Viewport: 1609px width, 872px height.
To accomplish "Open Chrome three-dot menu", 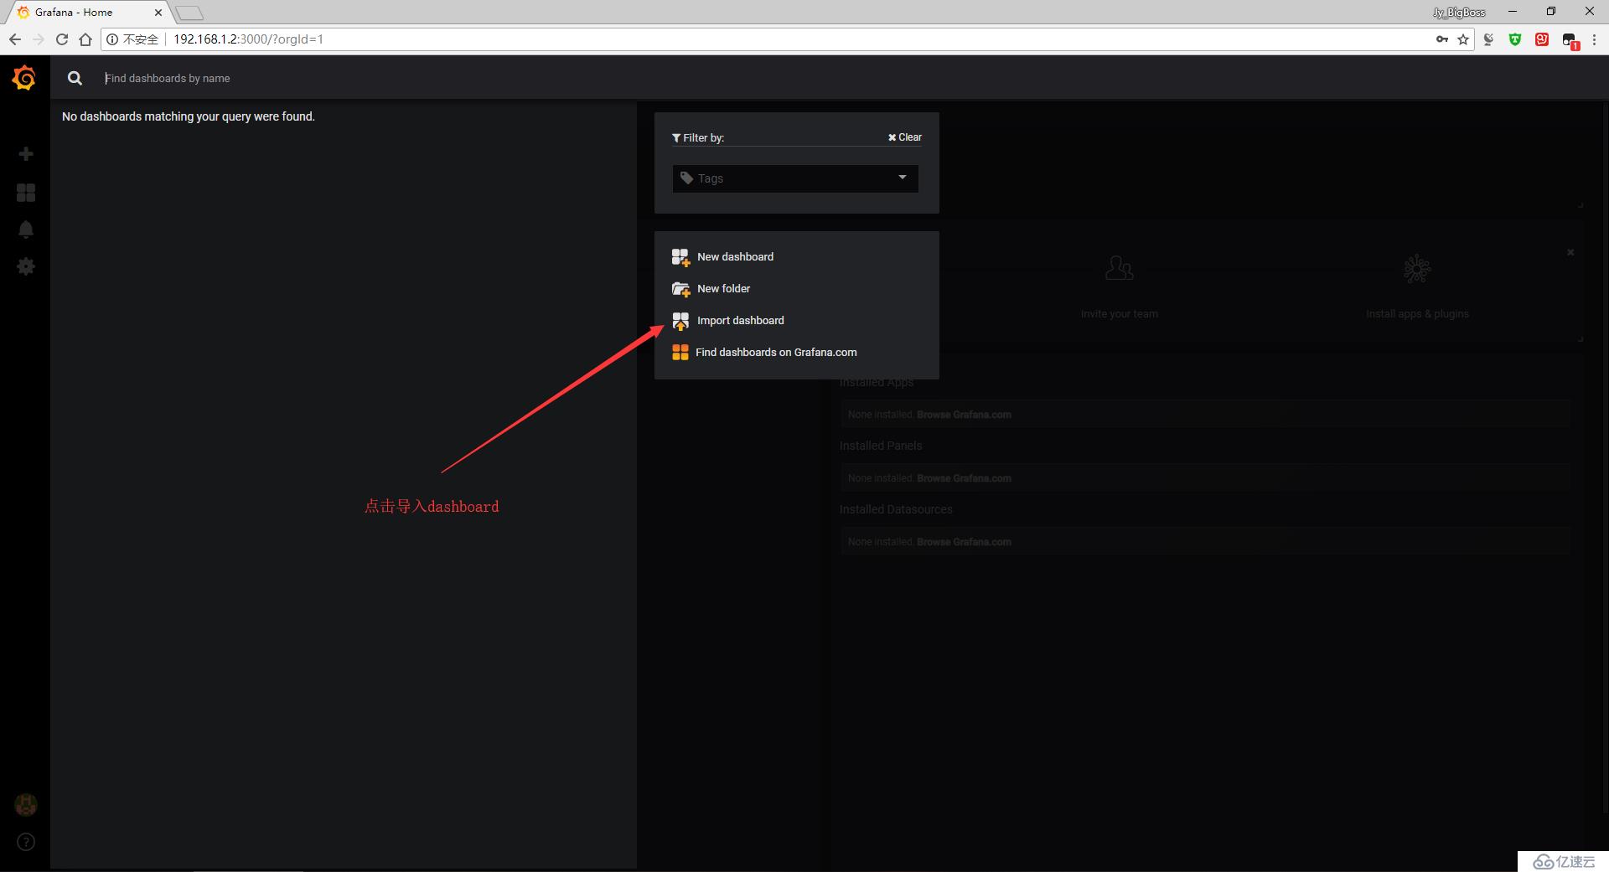I will pyautogui.click(x=1595, y=39).
